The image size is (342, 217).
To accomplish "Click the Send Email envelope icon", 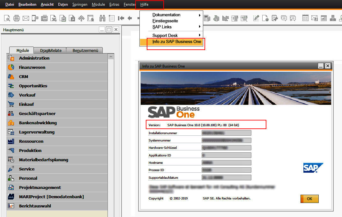I will [x=26, y=18].
